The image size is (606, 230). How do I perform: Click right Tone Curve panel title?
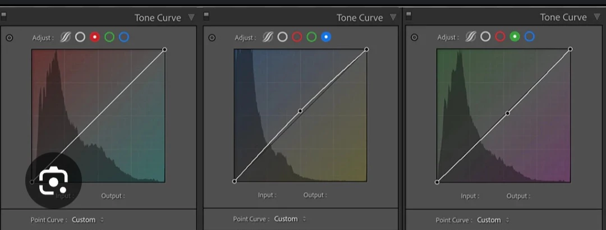(x=563, y=17)
